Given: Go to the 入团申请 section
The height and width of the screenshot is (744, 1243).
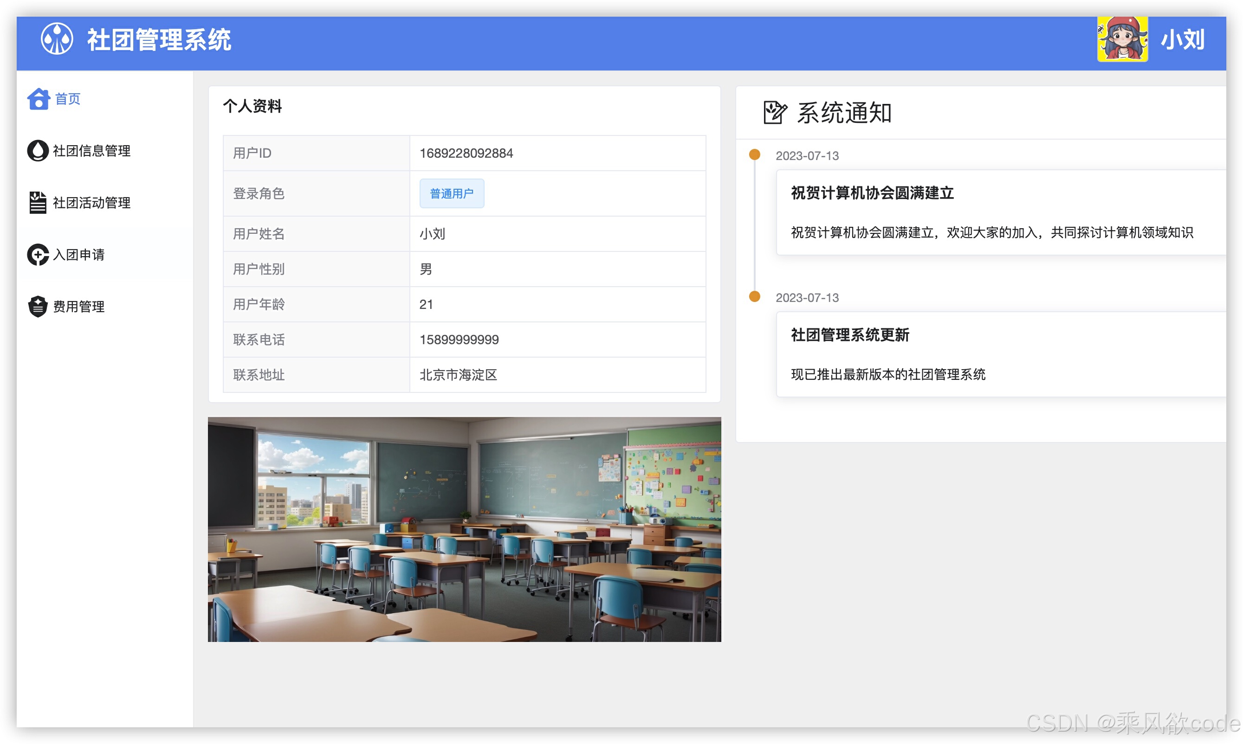Looking at the screenshot, I should tap(79, 255).
